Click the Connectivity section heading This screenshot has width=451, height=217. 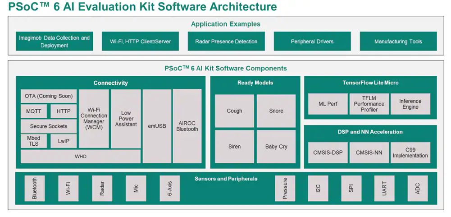pos(111,83)
